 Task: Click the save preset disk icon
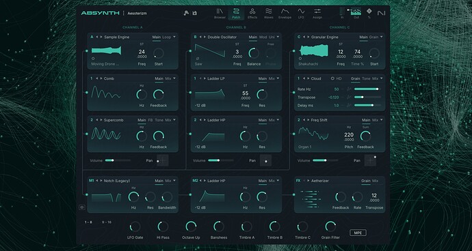[195, 13]
